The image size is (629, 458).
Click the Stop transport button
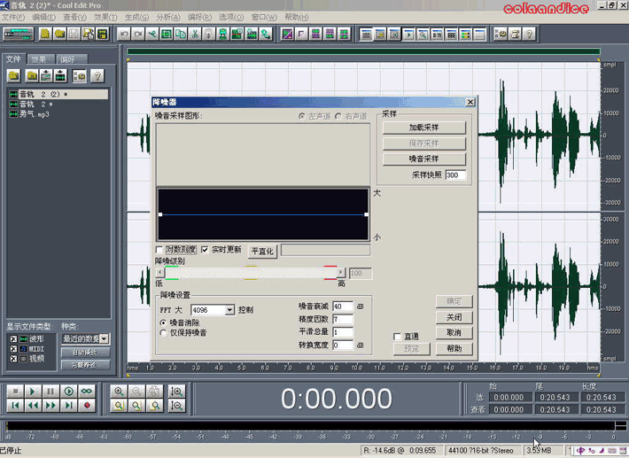[14, 391]
